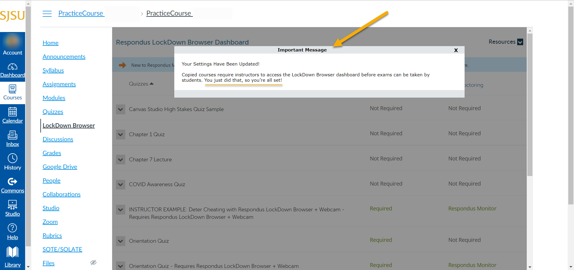Open Grades in course menu
The image size is (574, 270).
pyautogui.click(x=52, y=153)
